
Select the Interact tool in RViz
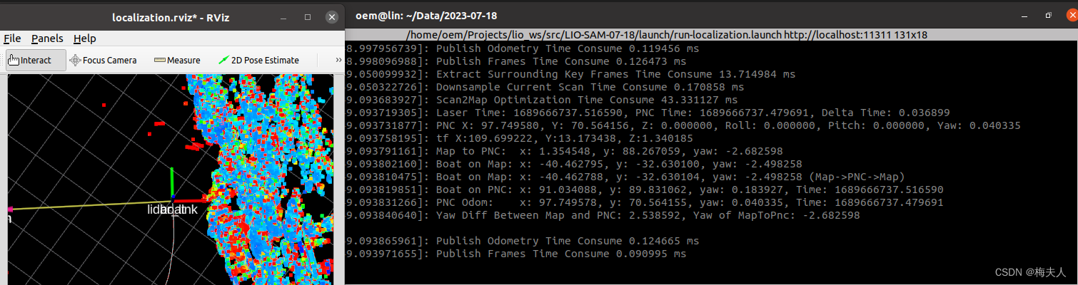(x=35, y=61)
